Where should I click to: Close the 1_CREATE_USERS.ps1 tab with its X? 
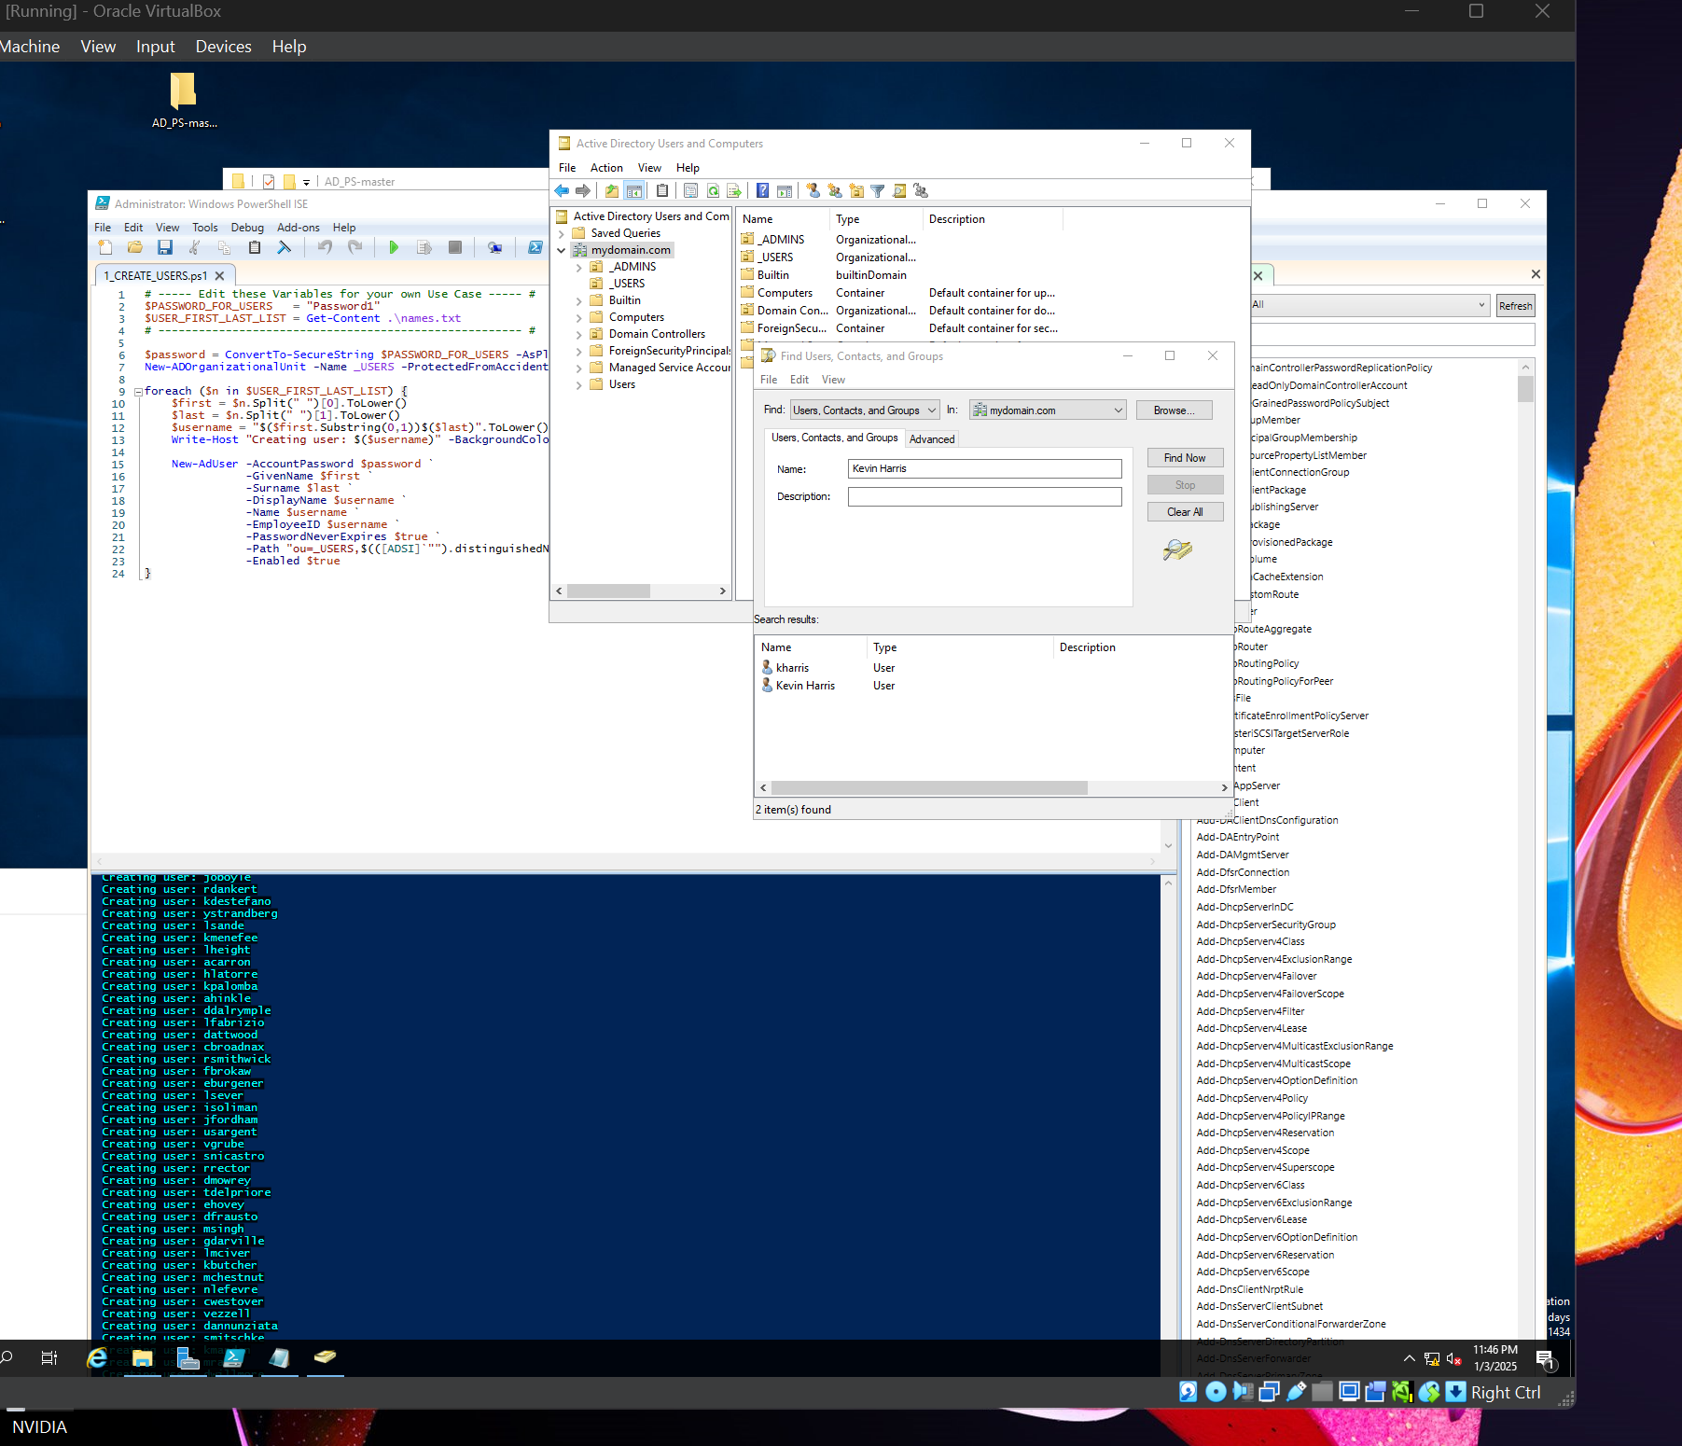(x=219, y=276)
